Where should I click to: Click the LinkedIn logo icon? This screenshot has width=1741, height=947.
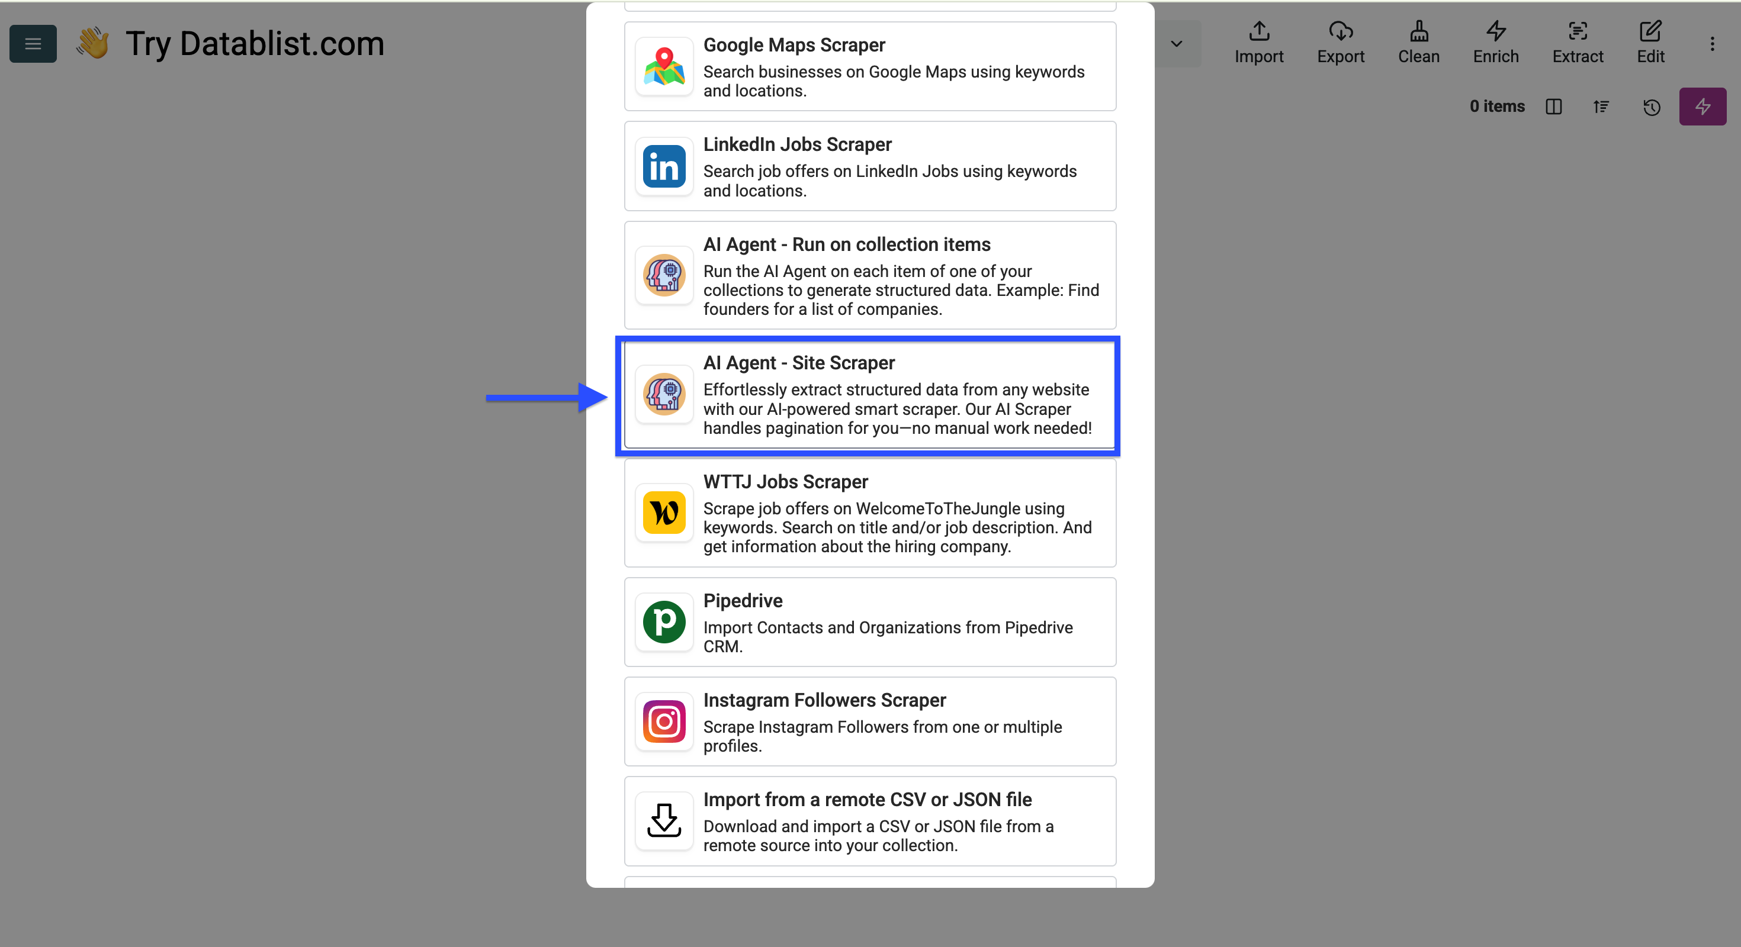[x=664, y=166]
